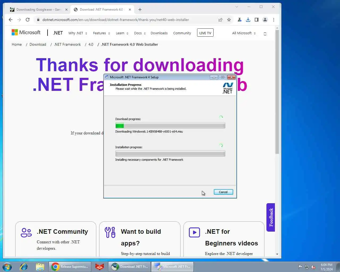Reload the current page
This screenshot has height=272, width=340.
click(x=28, y=20)
